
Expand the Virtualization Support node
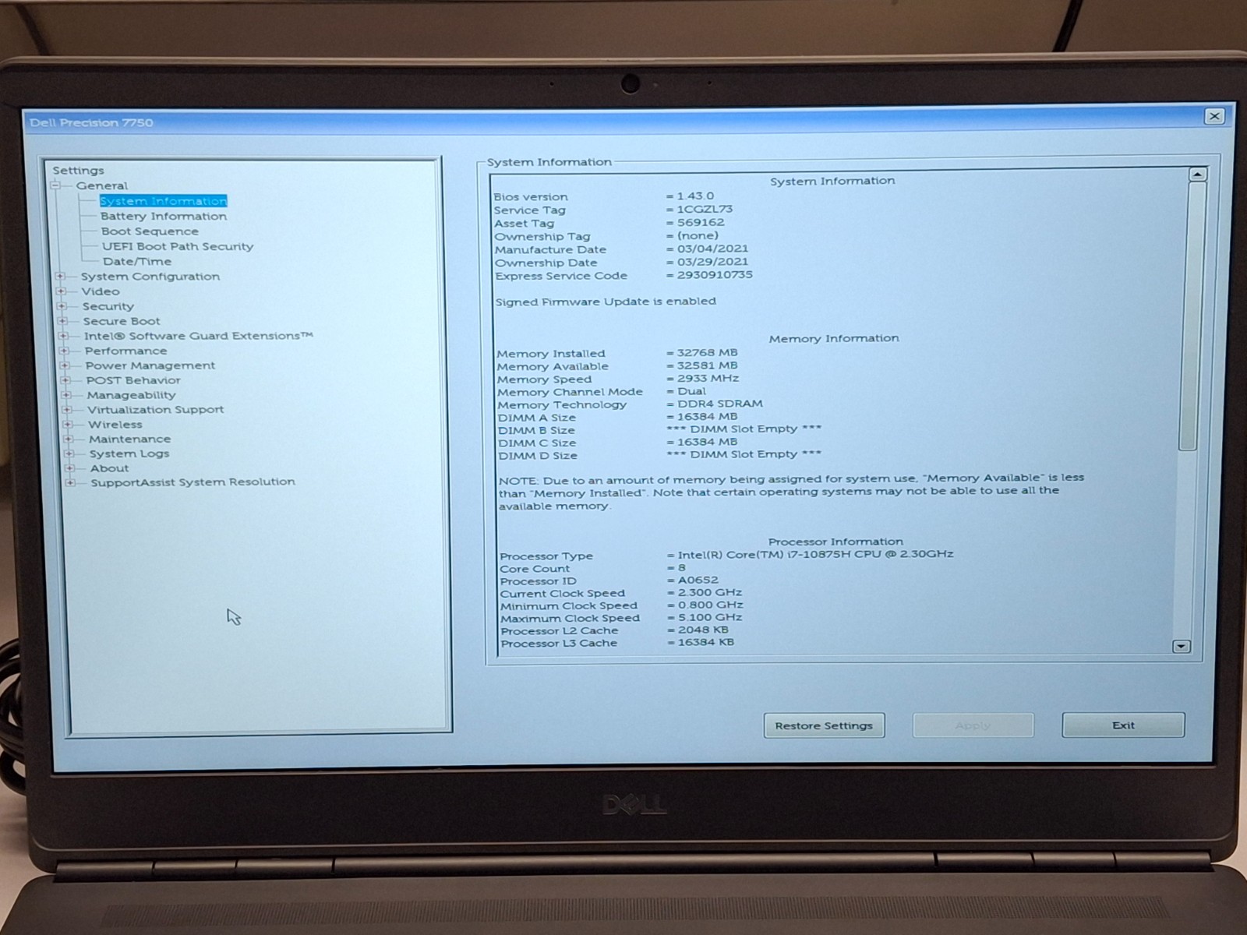pyautogui.click(x=68, y=410)
